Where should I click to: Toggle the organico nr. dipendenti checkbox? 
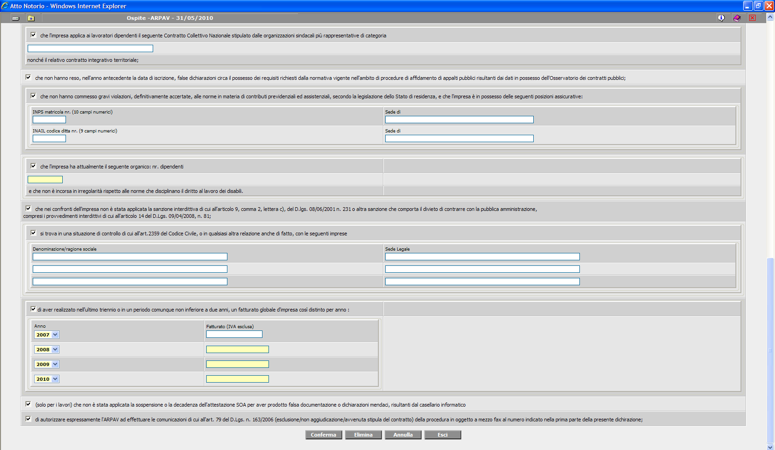pyautogui.click(x=33, y=166)
